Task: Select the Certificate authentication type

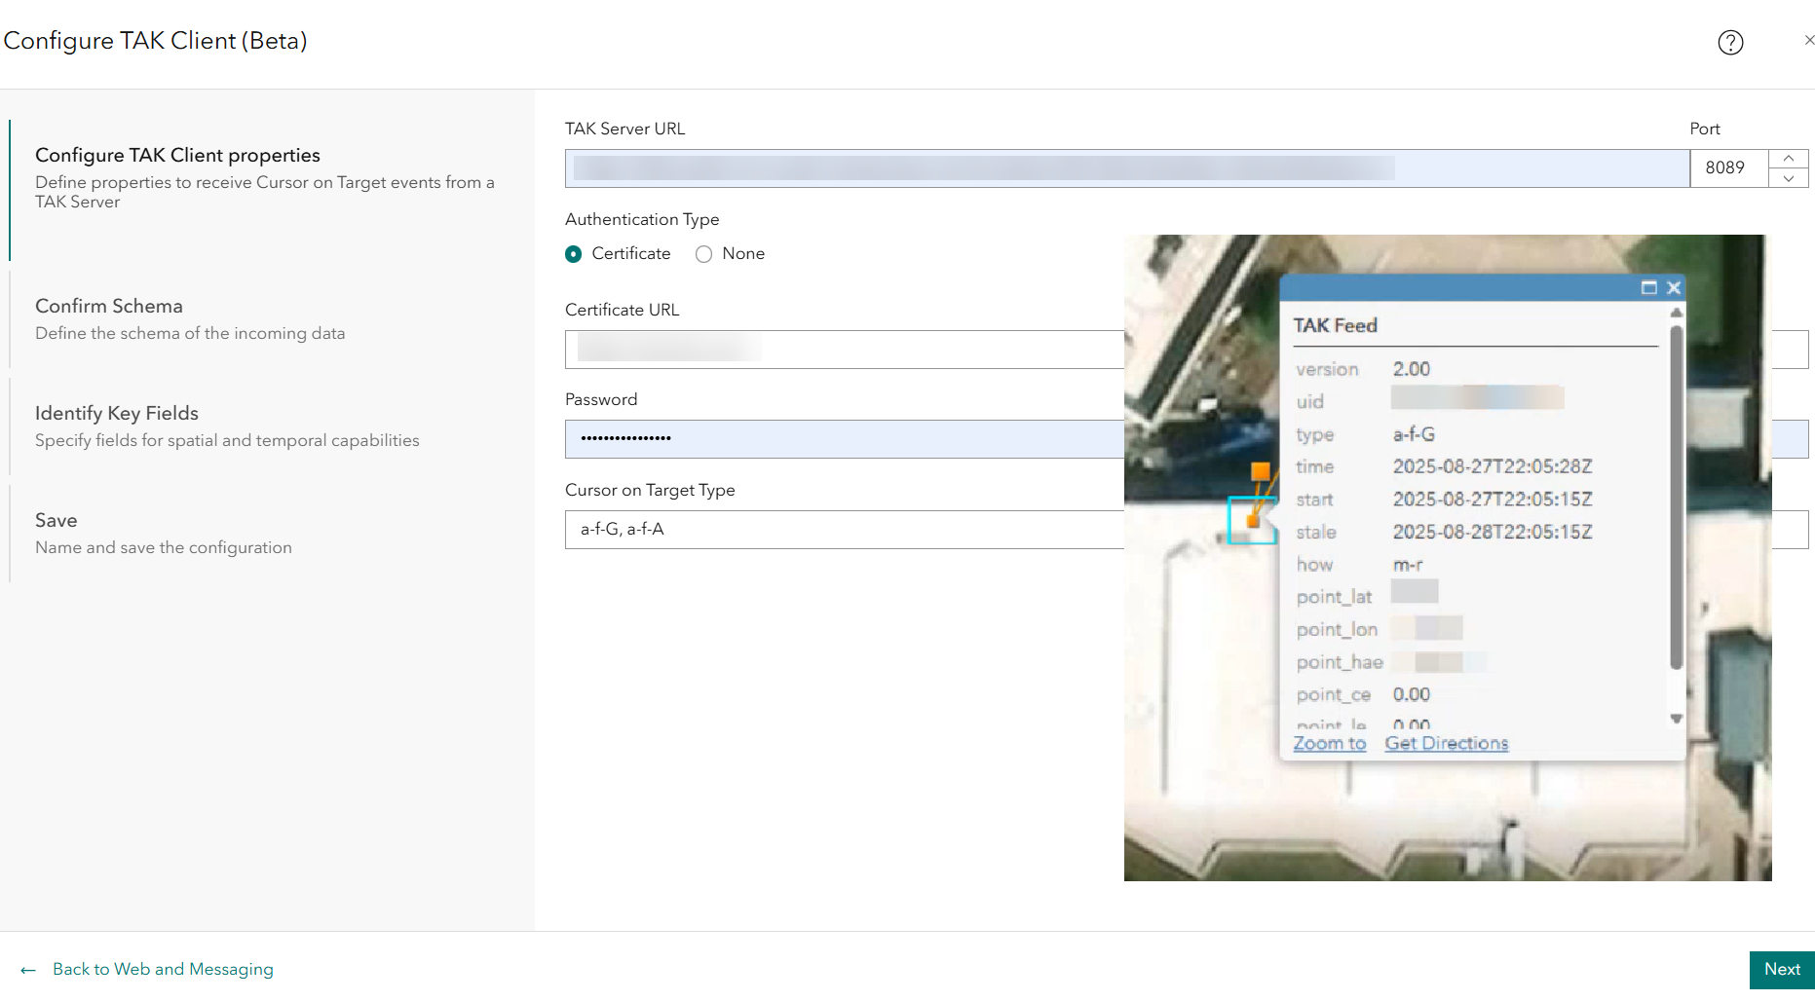Action: pyautogui.click(x=574, y=253)
